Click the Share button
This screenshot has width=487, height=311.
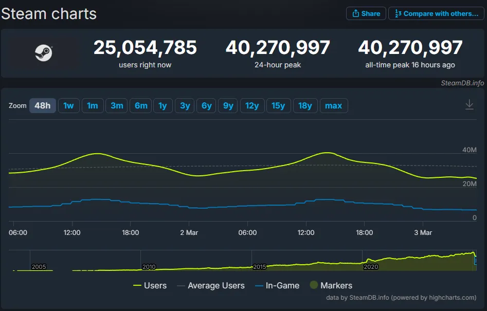point(366,14)
